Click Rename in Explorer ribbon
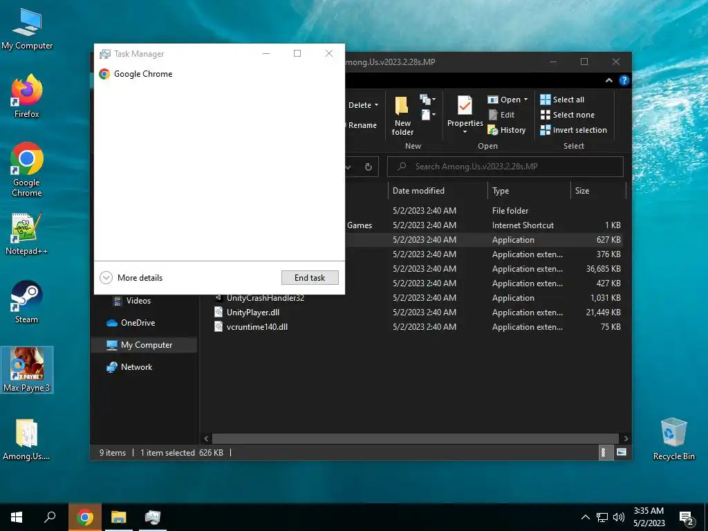 click(x=362, y=125)
